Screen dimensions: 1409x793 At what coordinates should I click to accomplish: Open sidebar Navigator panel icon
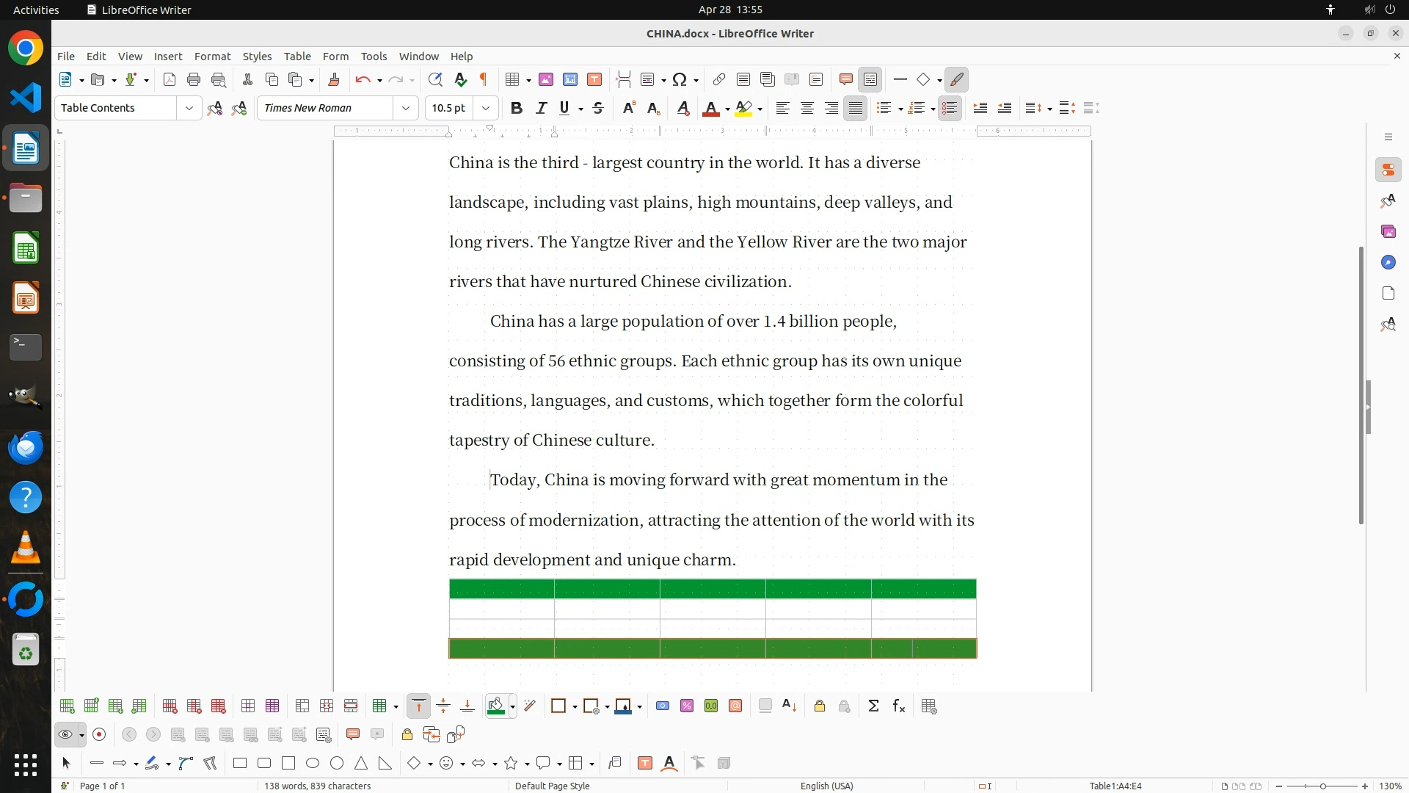[x=1388, y=263]
